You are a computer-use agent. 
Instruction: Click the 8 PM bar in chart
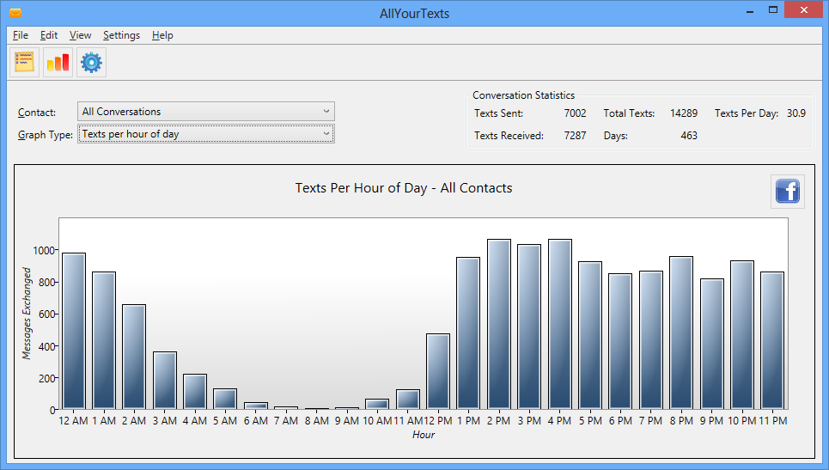tap(681, 333)
